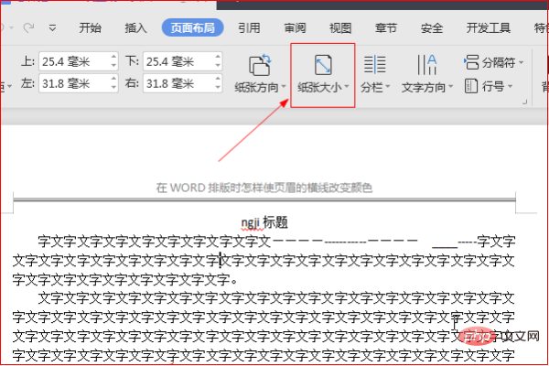The height and width of the screenshot is (366, 549).
Task: Click the 行号 (line numbers) icon
Action: 471,87
